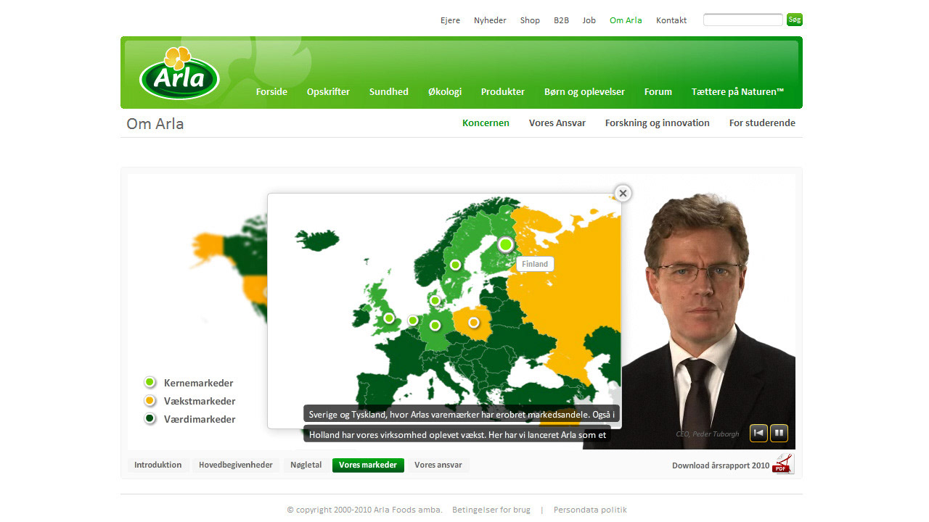Click the Finland tooltip label
The width and height of the screenshot is (929, 522).
[x=535, y=264]
